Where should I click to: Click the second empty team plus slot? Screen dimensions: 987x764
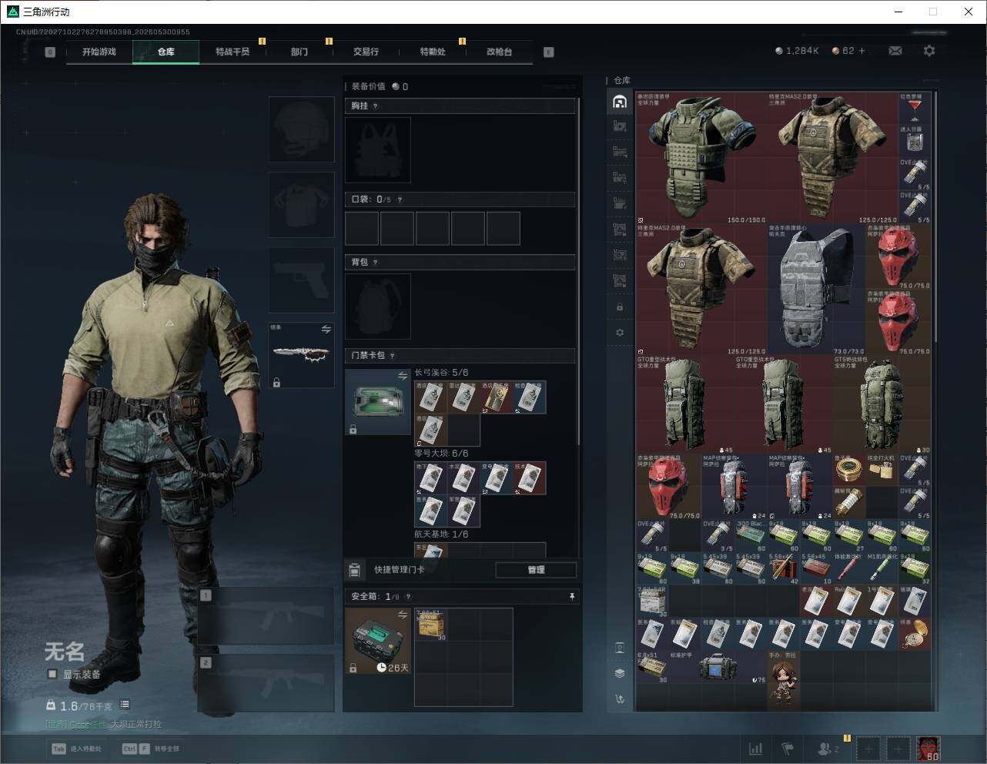[x=898, y=749]
